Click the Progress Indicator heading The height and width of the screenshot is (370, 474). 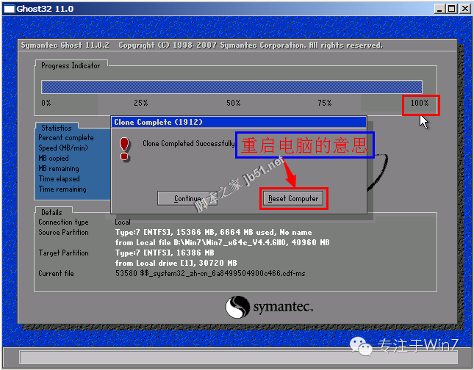[x=71, y=65]
